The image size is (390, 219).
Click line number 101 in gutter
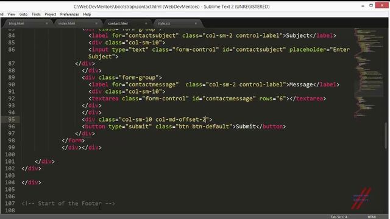tap(10, 161)
